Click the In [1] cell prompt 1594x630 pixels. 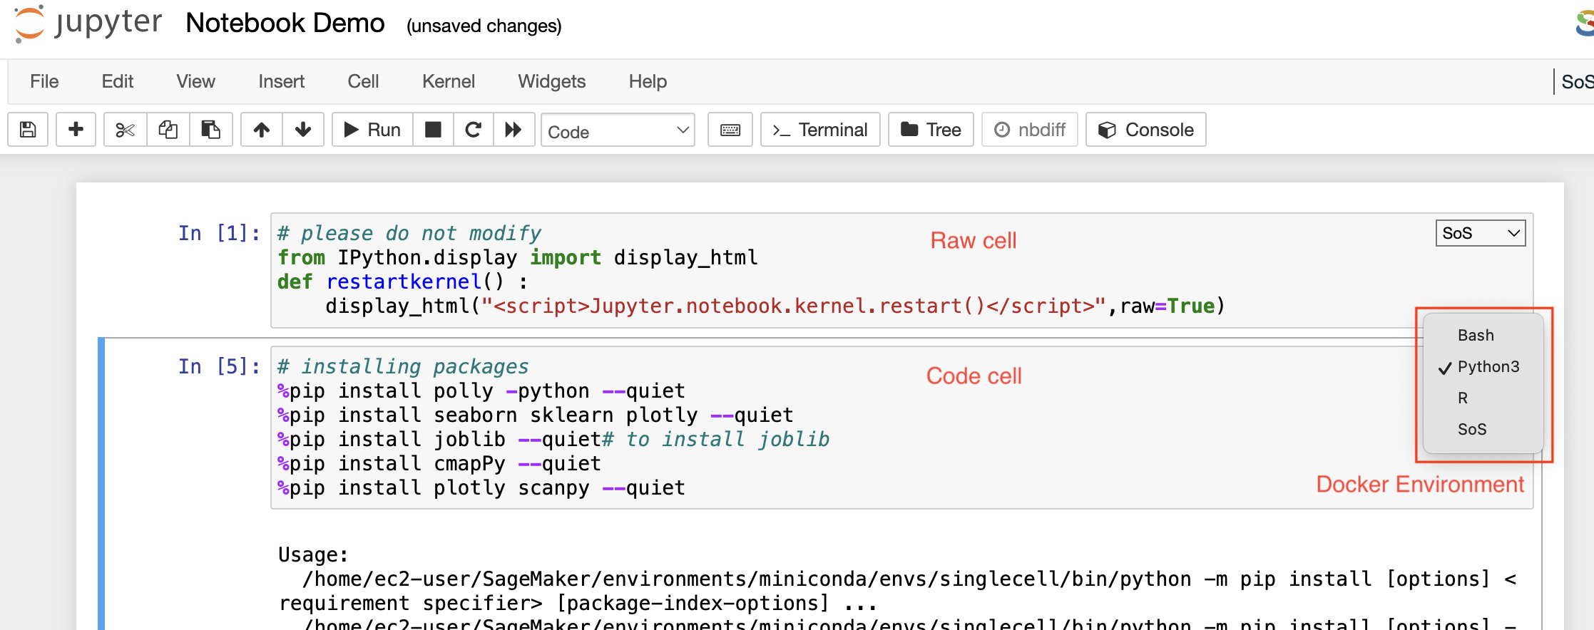pos(219,233)
